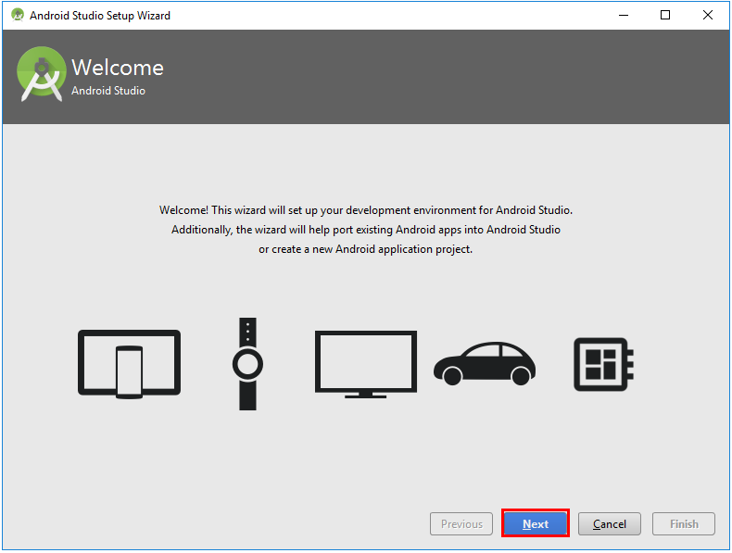This screenshot has height=553, width=732.
Task: Click the Android Studio logo in header
Action: click(42, 74)
